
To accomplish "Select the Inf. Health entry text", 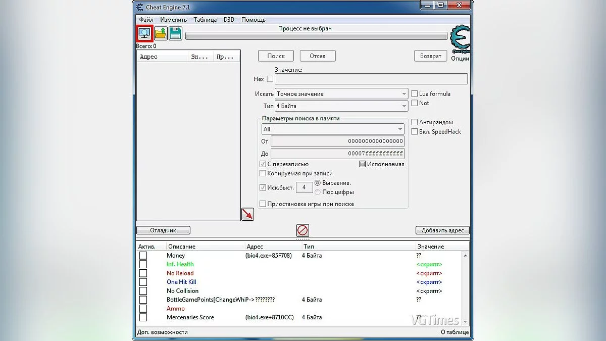I will 180,264.
